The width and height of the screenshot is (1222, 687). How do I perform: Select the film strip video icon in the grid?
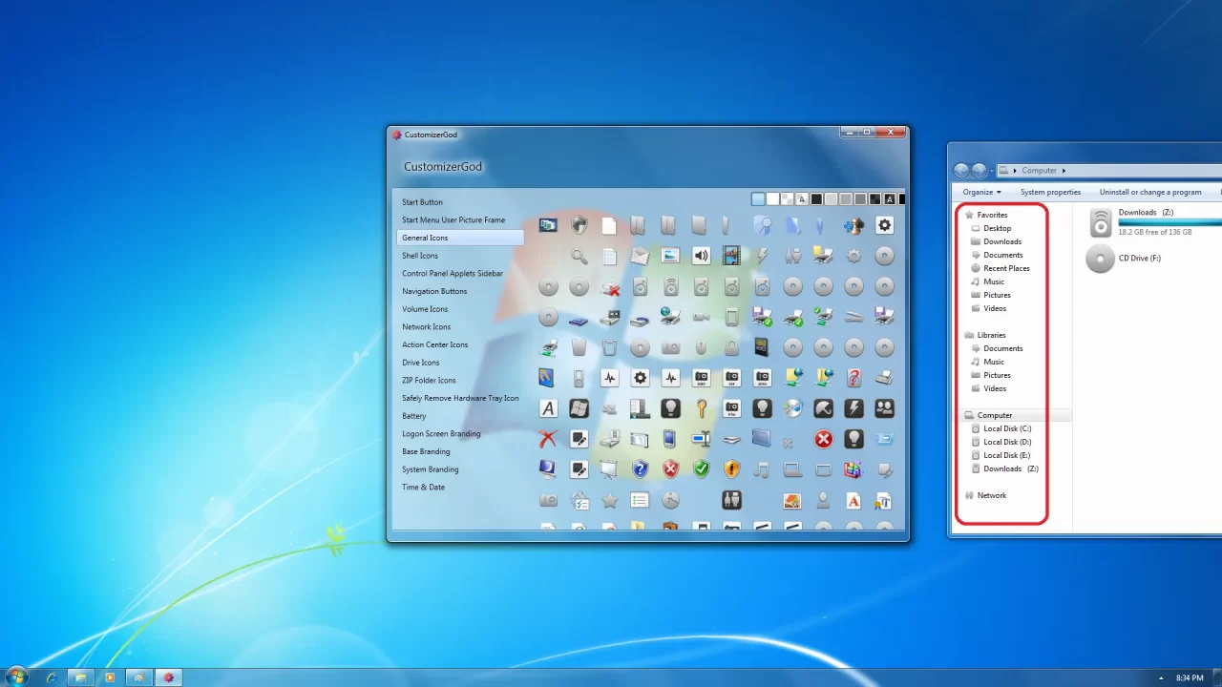click(x=731, y=257)
